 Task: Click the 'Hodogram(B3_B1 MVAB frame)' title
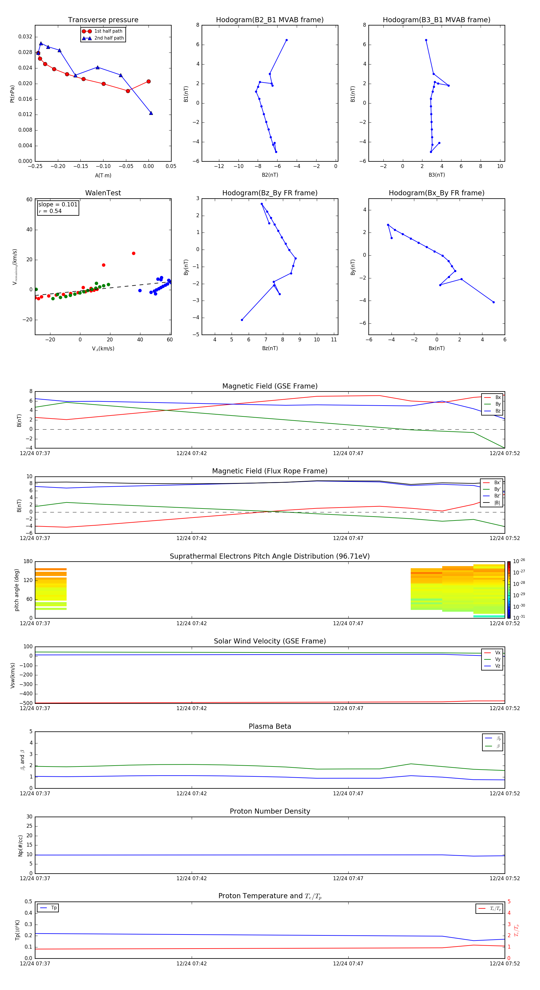click(x=436, y=20)
